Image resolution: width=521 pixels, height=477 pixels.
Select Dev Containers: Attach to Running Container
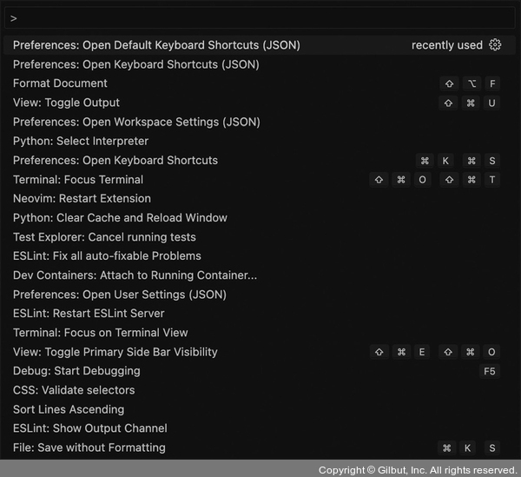135,275
